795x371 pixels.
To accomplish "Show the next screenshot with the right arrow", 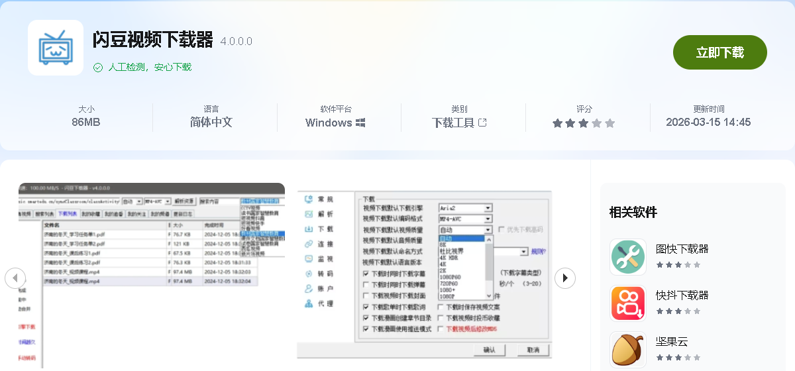I will 564,278.
